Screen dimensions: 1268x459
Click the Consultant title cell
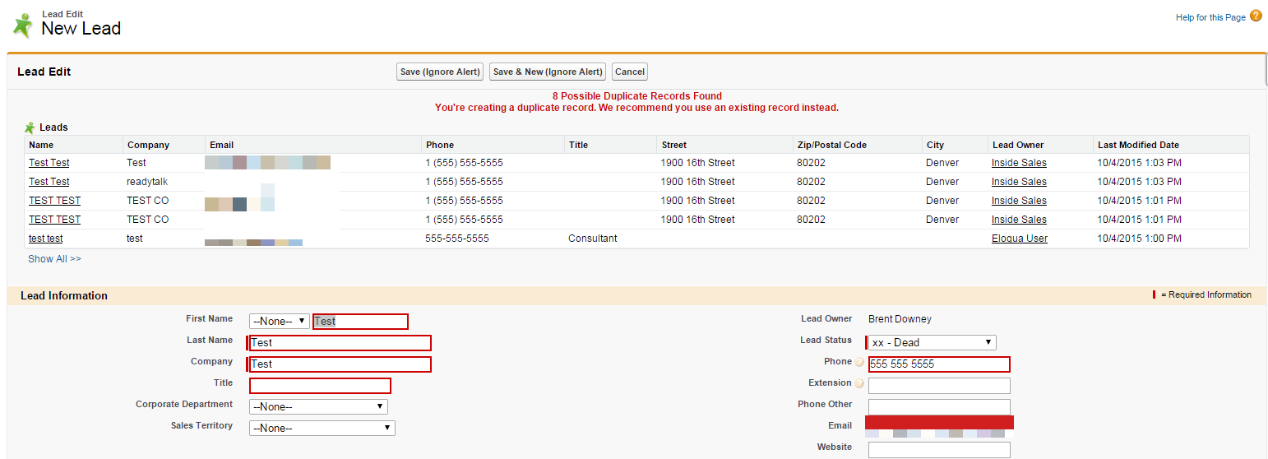click(x=593, y=239)
